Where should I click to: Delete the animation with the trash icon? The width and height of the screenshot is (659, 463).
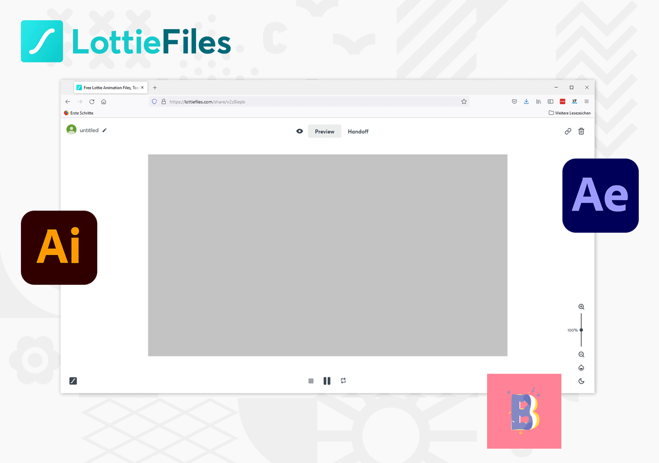582,131
